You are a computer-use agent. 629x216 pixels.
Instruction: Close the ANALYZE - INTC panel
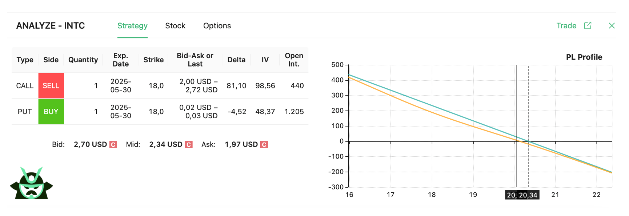[x=612, y=25]
